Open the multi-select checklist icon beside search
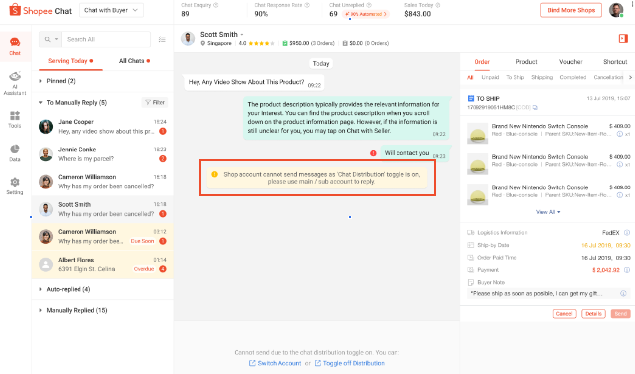Viewport: 635px width, 374px height. 162,39
